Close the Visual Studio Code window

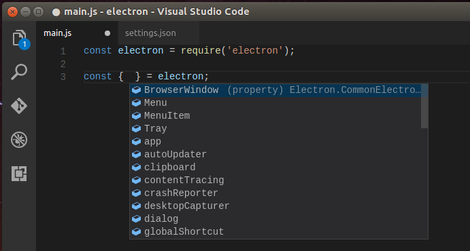(13, 12)
